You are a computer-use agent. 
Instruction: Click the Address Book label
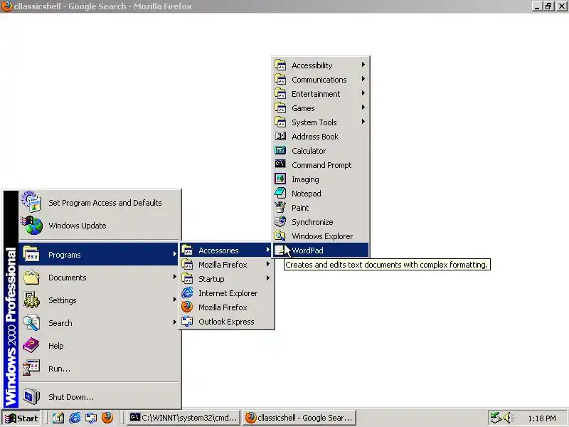(x=315, y=137)
